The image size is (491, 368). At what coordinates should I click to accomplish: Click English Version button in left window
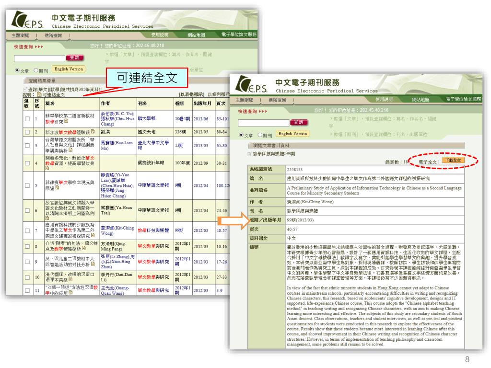pos(69,69)
